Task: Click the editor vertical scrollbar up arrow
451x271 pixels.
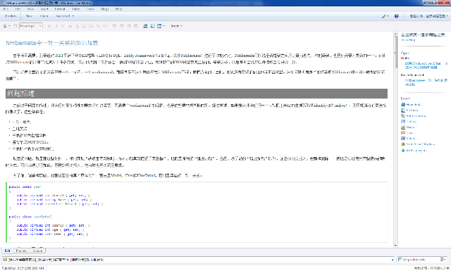Action: tap(395, 34)
